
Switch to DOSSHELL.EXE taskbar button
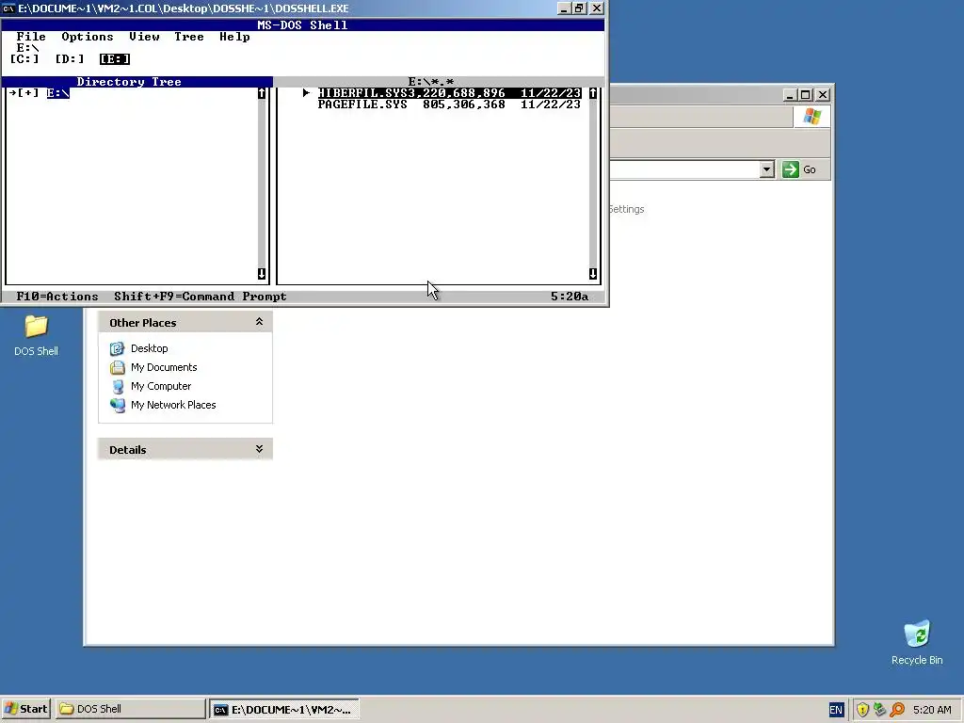tap(283, 709)
